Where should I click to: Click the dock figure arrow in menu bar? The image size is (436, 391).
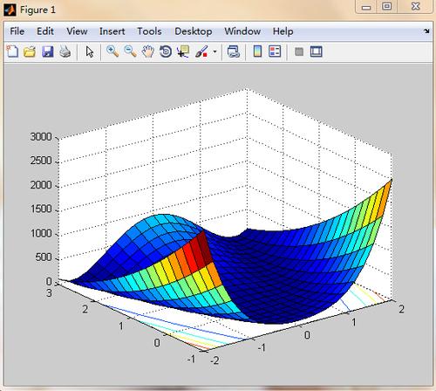pos(426,31)
